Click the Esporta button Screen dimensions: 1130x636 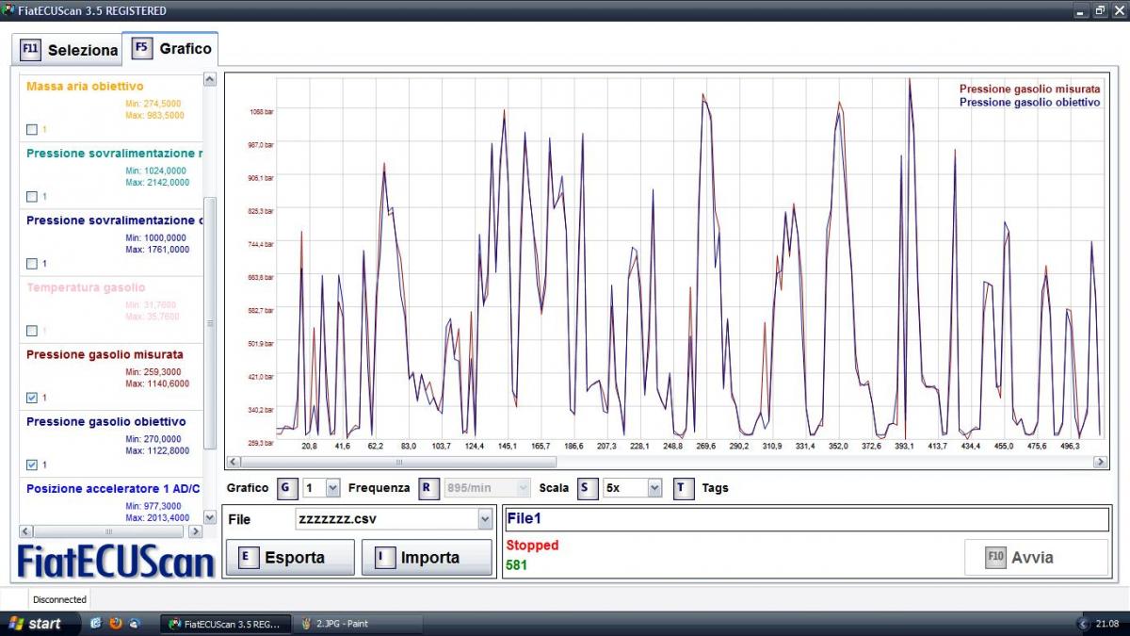coord(290,557)
